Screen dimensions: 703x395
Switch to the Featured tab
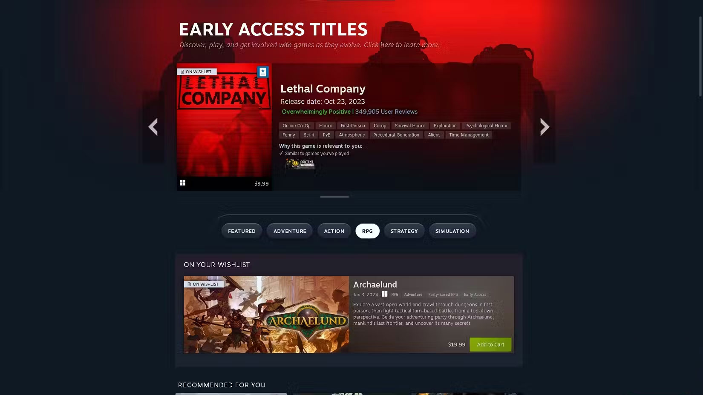click(x=242, y=231)
